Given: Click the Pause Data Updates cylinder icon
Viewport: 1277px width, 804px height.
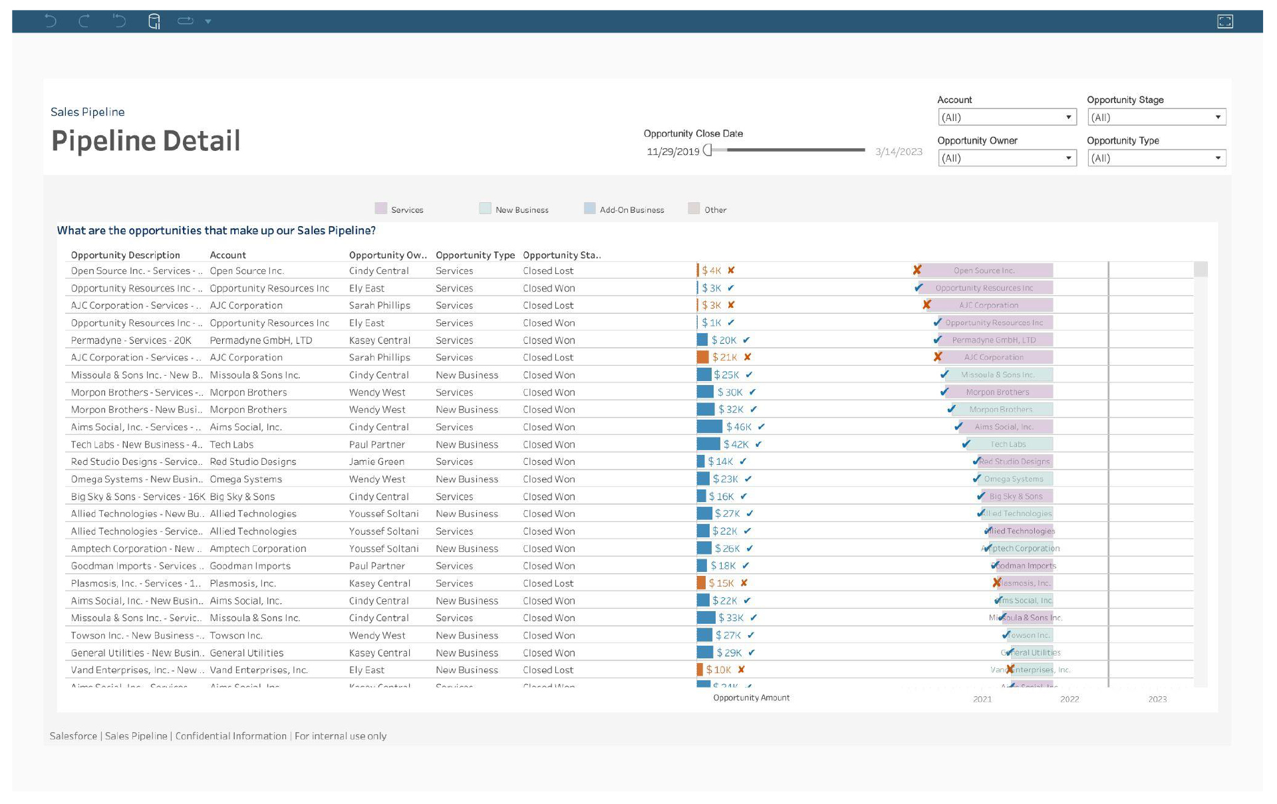Looking at the screenshot, I should pos(154,21).
